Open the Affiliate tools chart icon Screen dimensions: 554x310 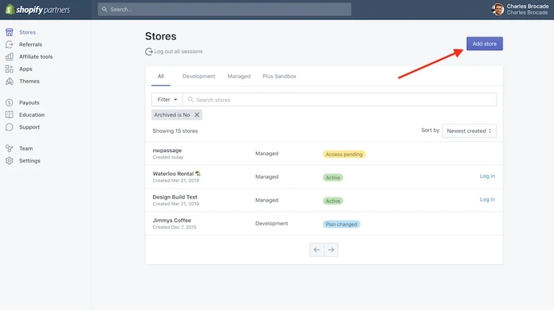(9, 57)
